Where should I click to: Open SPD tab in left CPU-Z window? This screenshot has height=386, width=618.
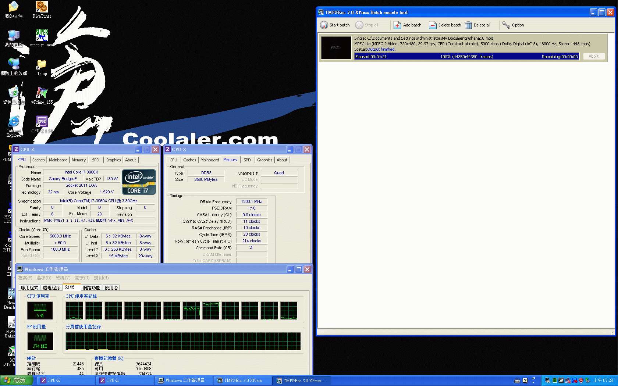[96, 160]
